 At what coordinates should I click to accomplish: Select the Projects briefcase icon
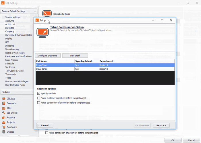point(4,122)
